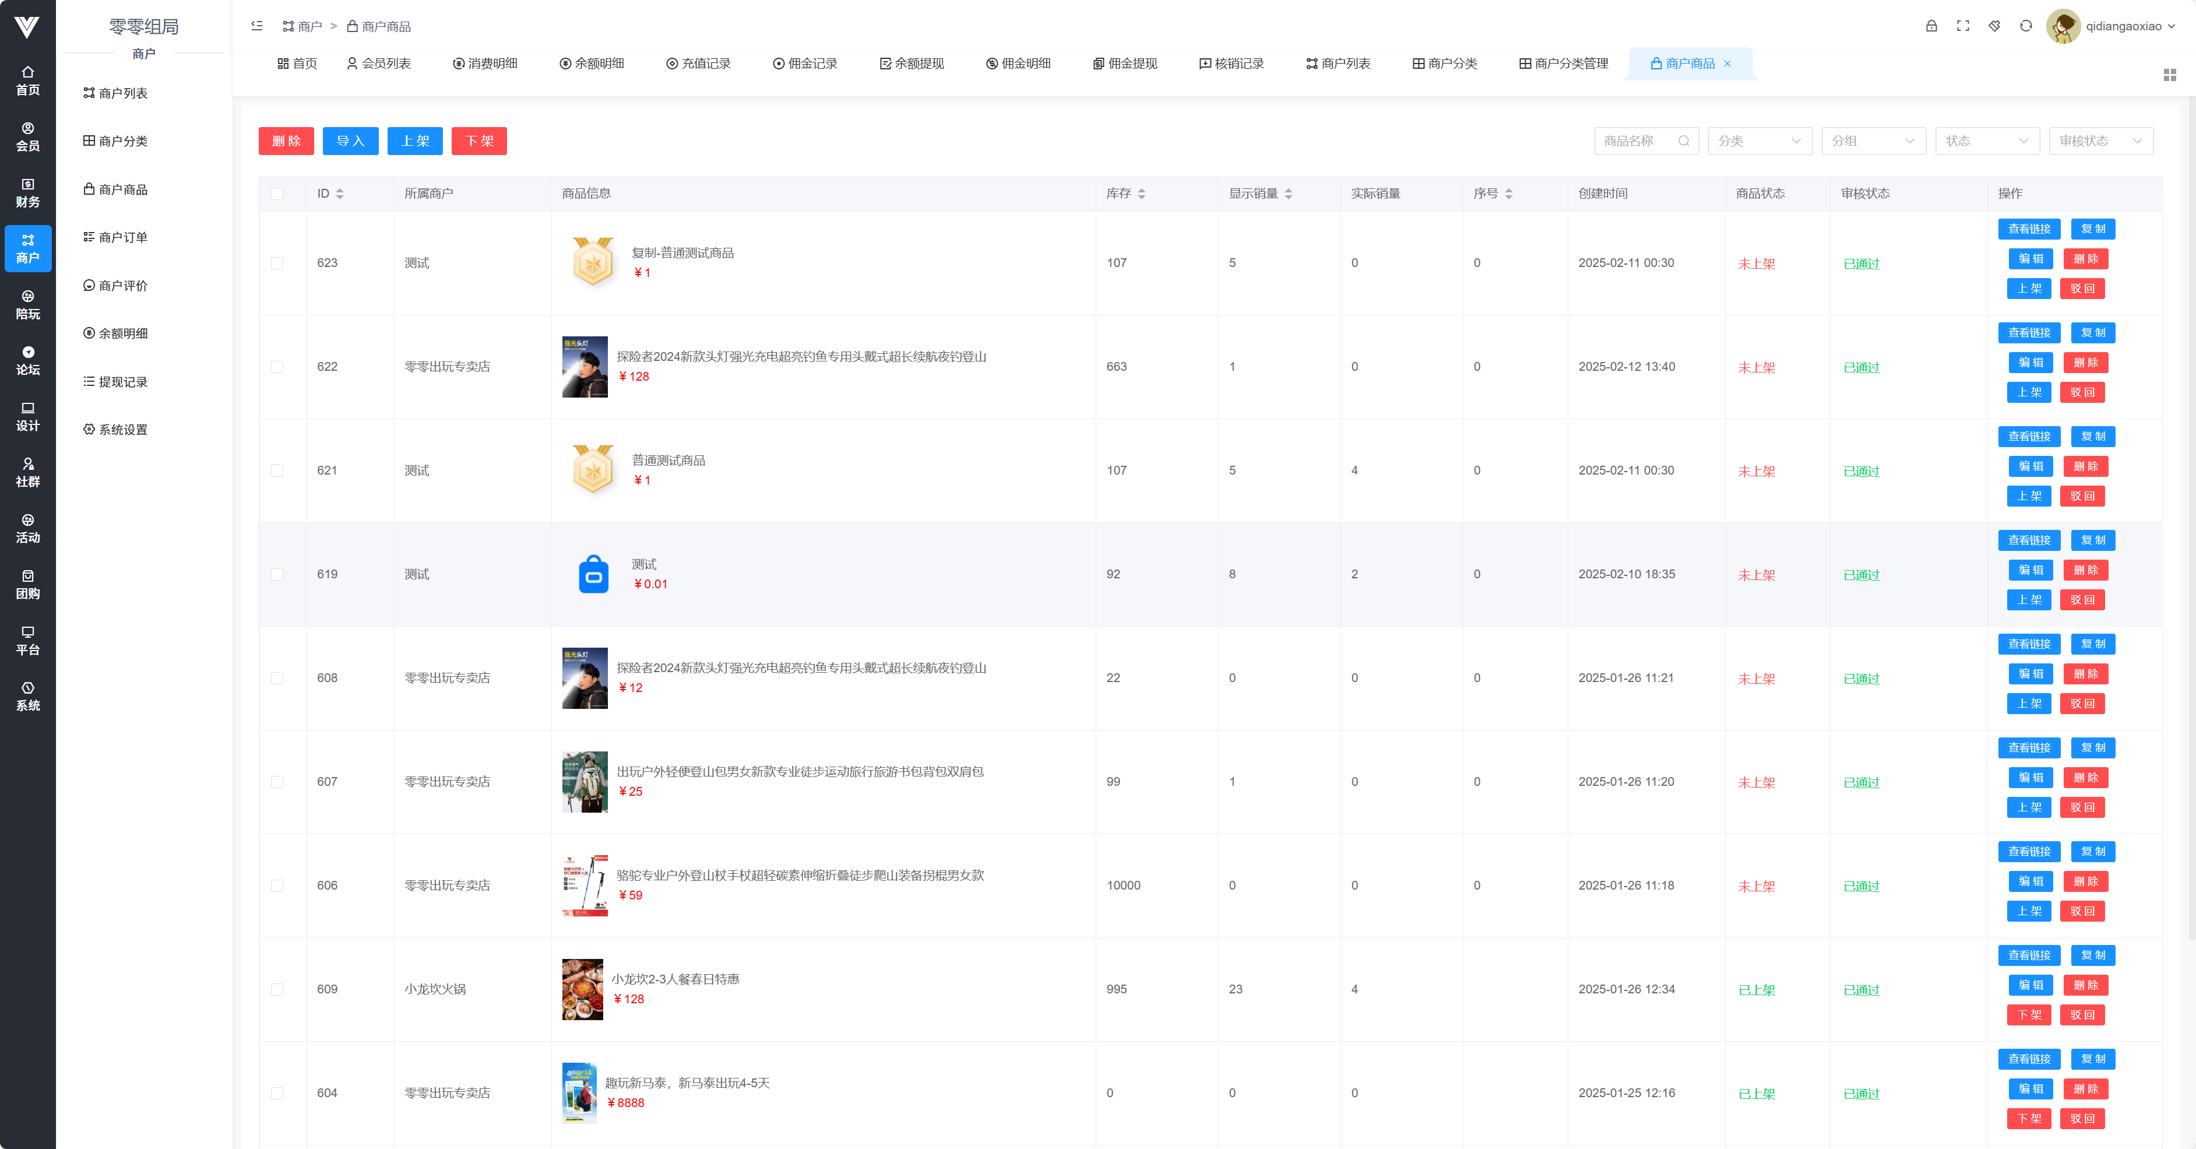The height and width of the screenshot is (1149, 2196).
Task: Collapse the sidebar menu icon
Action: pyautogui.click(x=256, y=26)
